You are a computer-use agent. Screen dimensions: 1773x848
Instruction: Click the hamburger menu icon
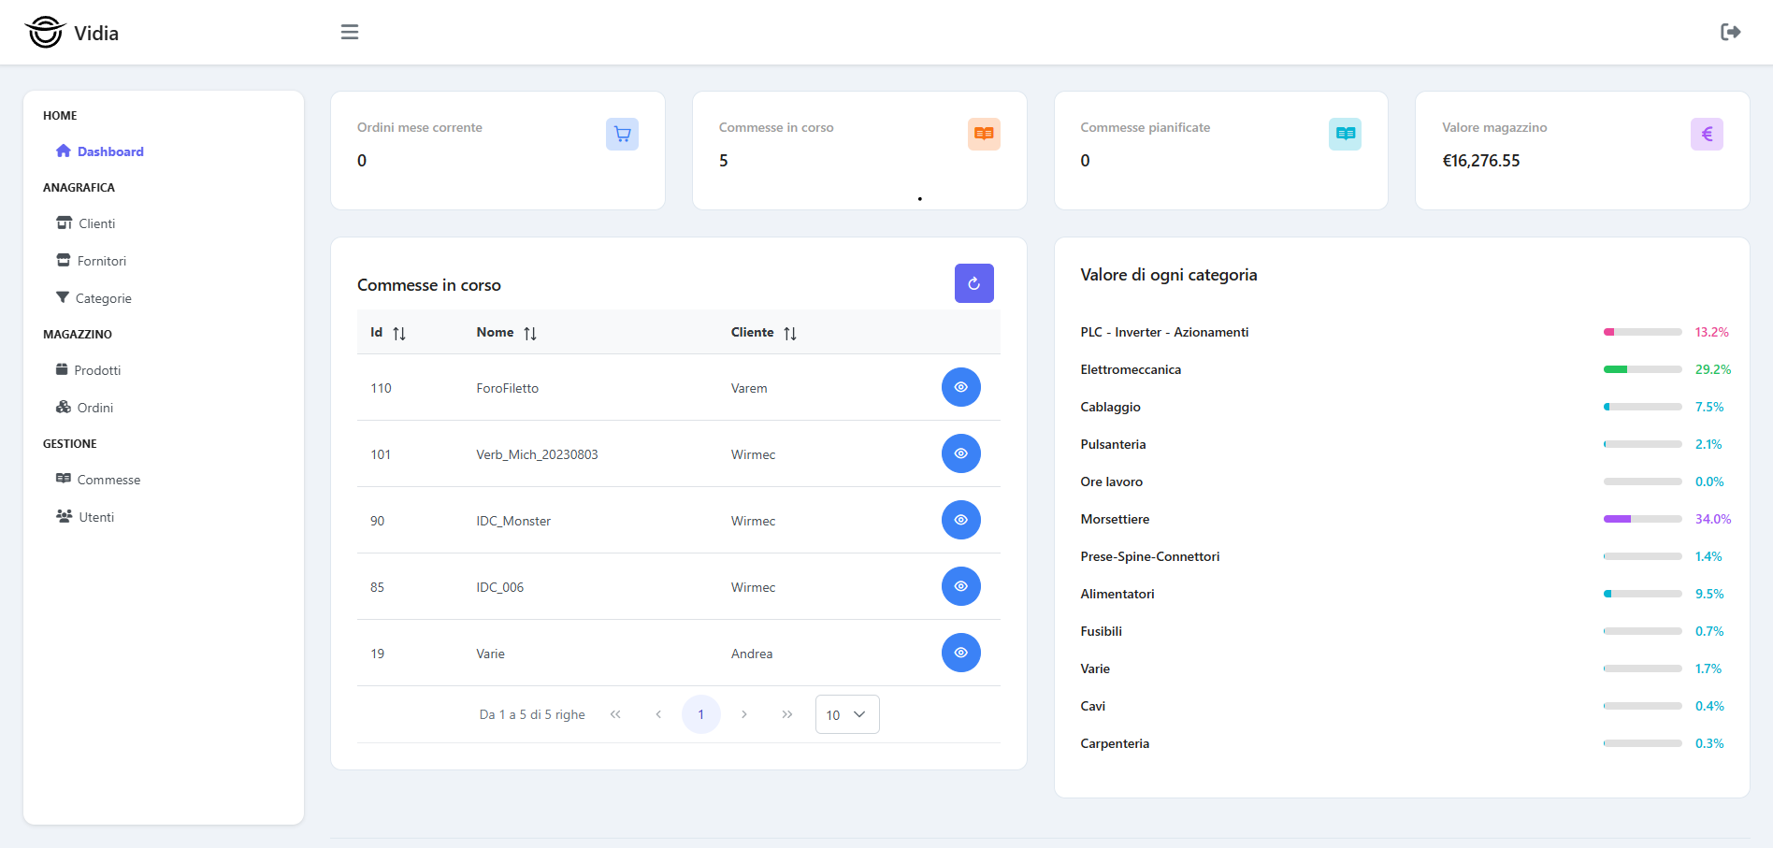pyautogui.click(x=350, y=33)
